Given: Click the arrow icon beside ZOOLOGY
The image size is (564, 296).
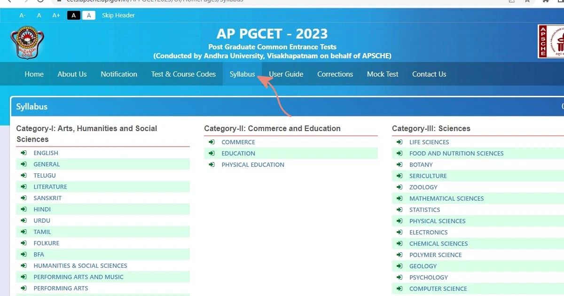Looking at the screenshot, I should point(399,187).
